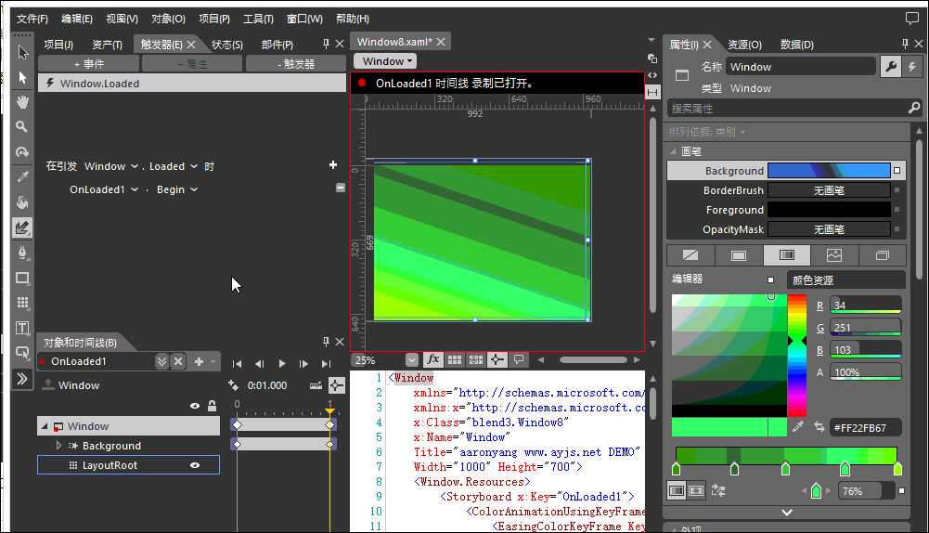Screen dimensions: 929x533
Task: Remove the OnLoaded1 Begin action
Action: [340, 188]
